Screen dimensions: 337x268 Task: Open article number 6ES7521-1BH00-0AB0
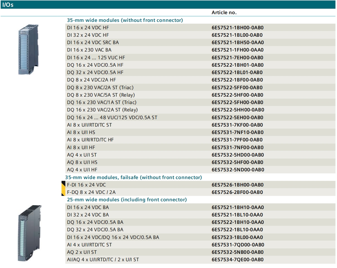coord(238,28)
